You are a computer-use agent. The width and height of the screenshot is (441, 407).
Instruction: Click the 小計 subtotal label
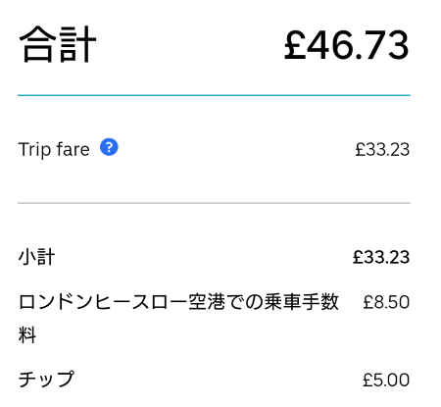click(36, 257)
